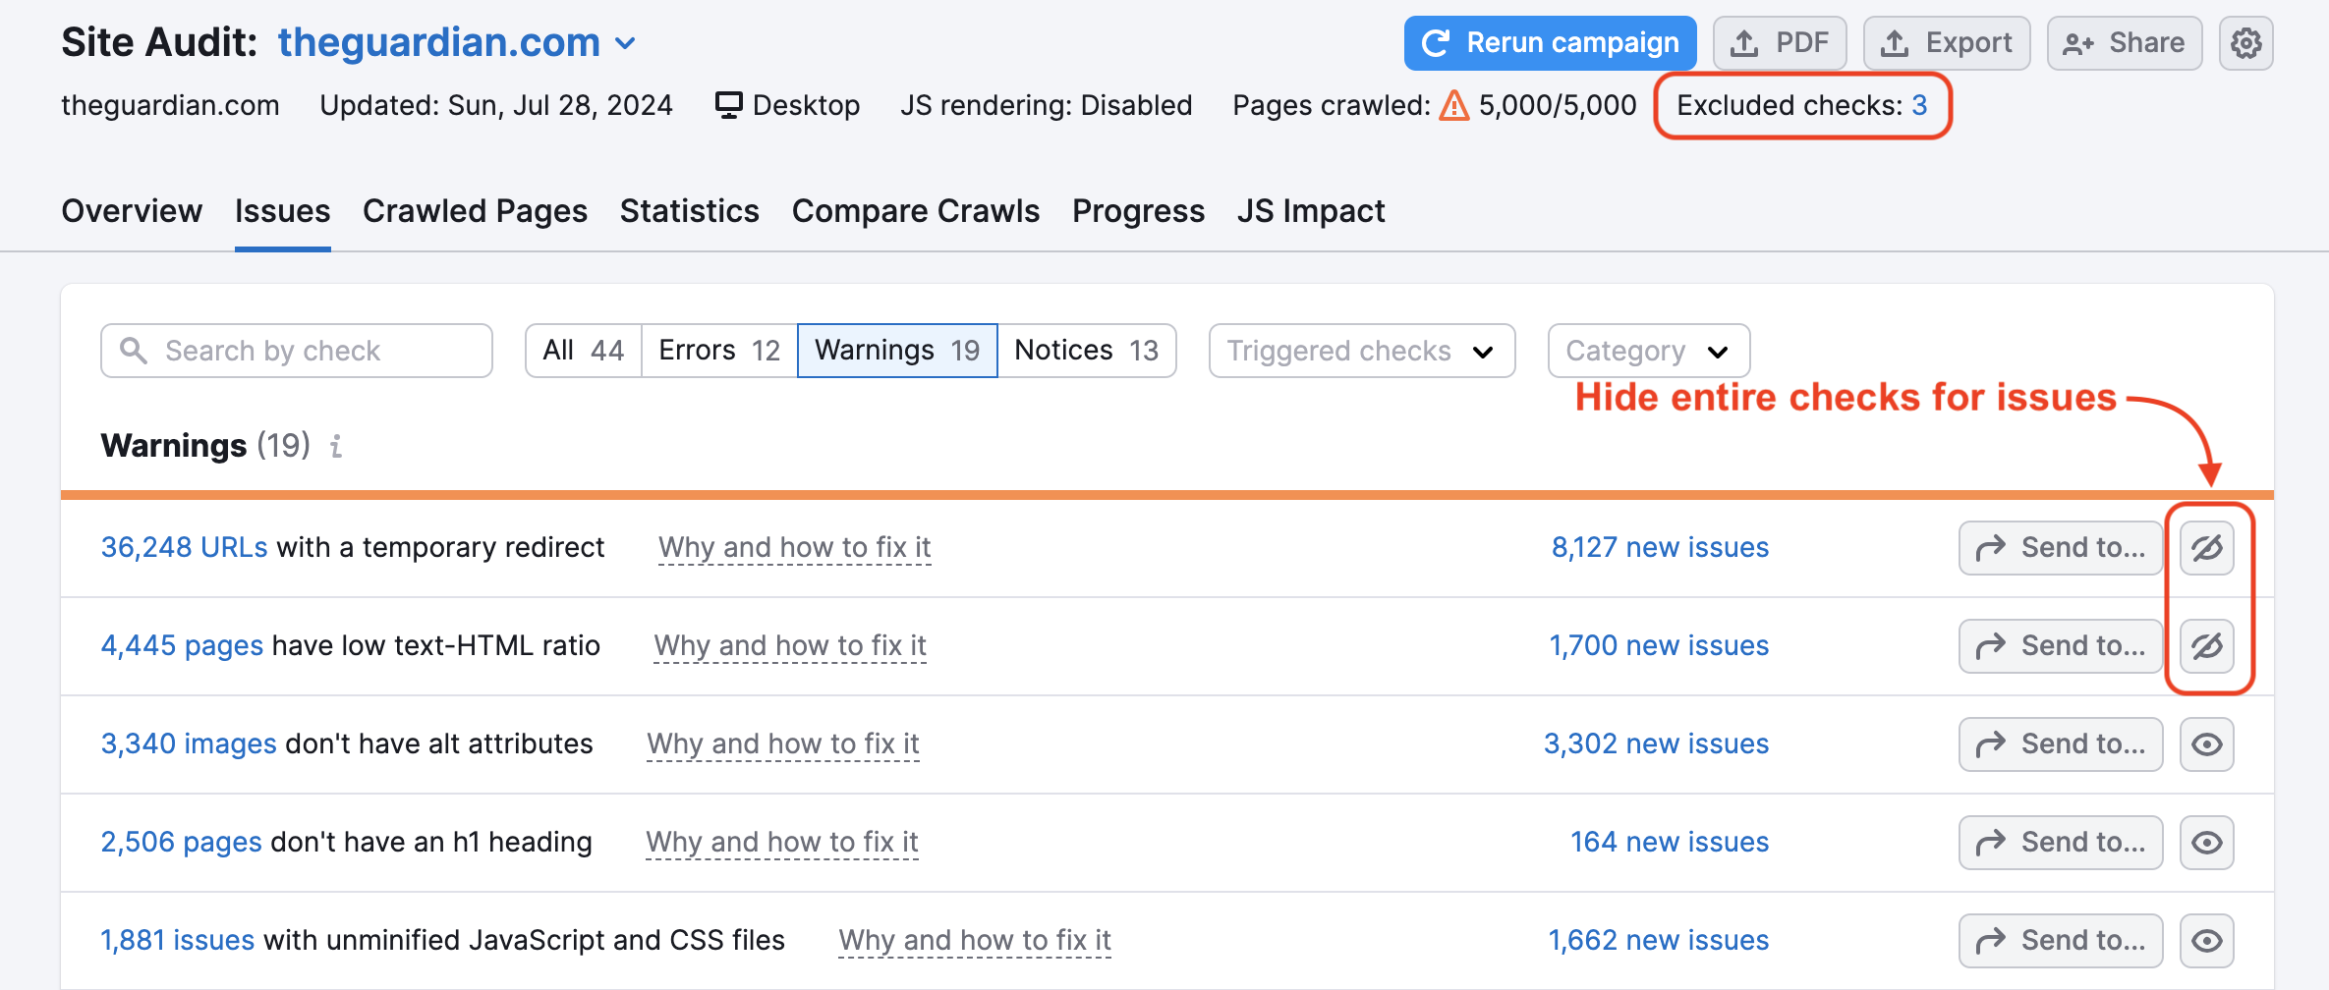Share the Site Audit report
2329x990 pixels.
click(x=2124, y=42)
